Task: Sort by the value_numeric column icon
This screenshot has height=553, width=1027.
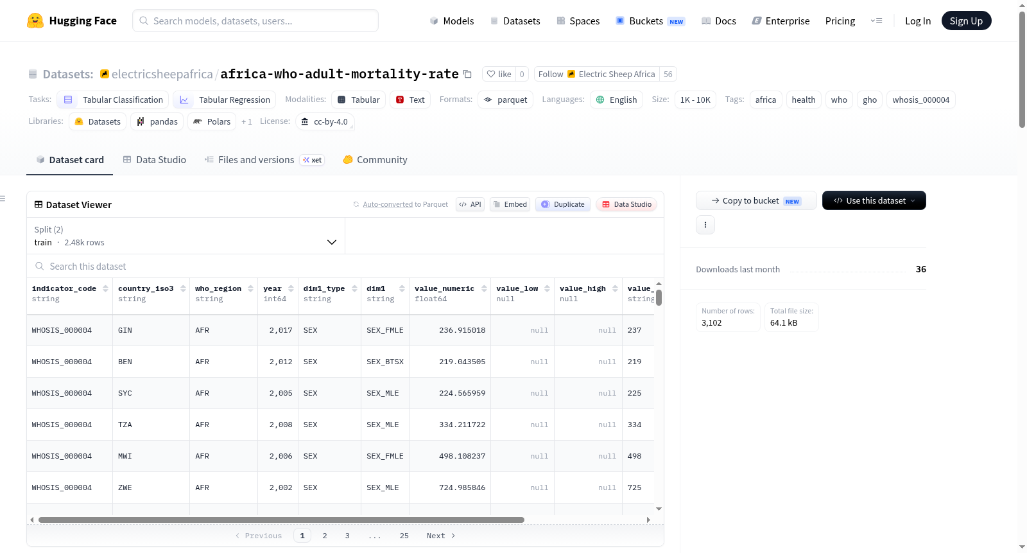Action: click(x=484, y=289)
